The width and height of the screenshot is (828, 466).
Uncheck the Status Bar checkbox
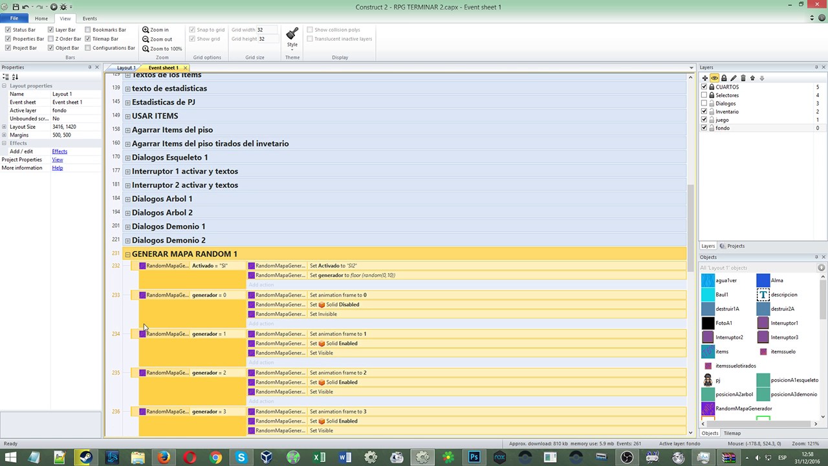(x=8, y=30)
